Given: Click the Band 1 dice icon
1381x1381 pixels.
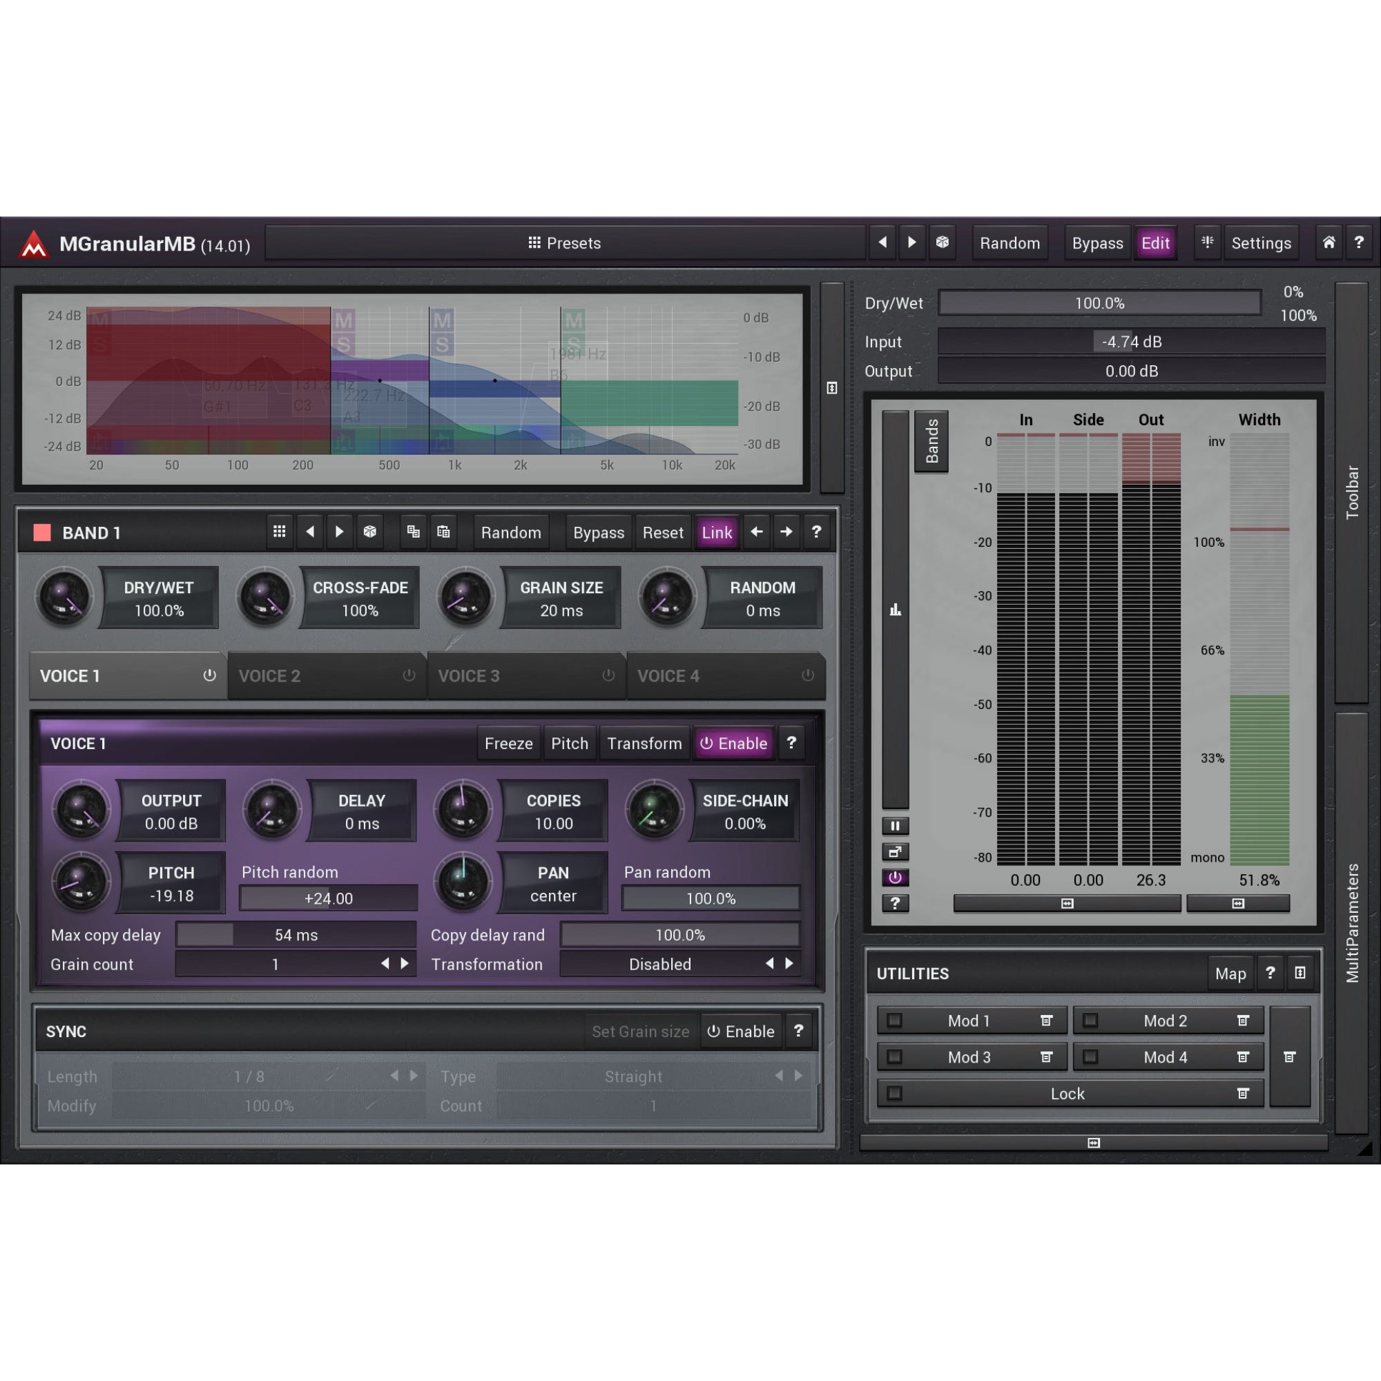Looking at the screenshot, I should [369, 532].
